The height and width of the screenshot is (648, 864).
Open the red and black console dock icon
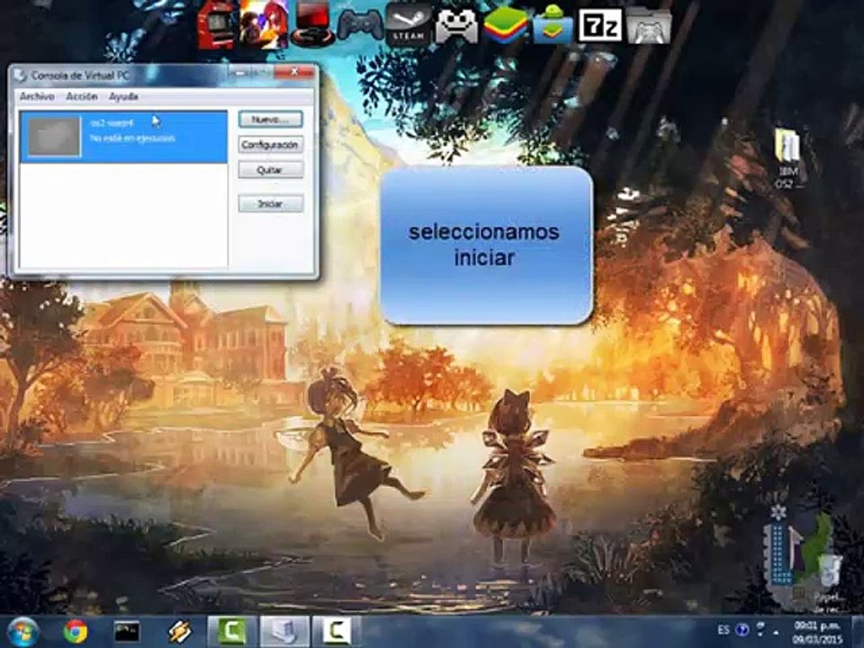tap(312, 25)
